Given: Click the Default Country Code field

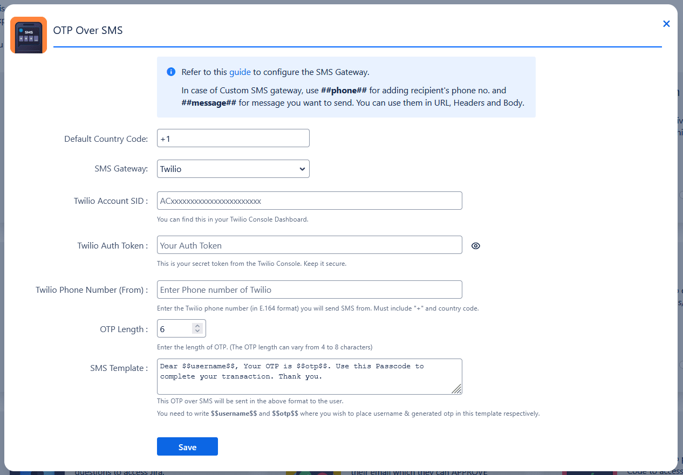Looking at the screenshot, I should 233,138.
